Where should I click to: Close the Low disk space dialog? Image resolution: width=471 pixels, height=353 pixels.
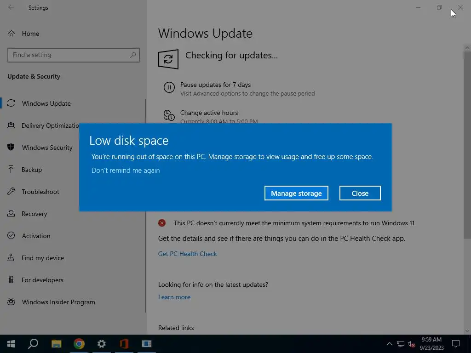coord(360,193)
